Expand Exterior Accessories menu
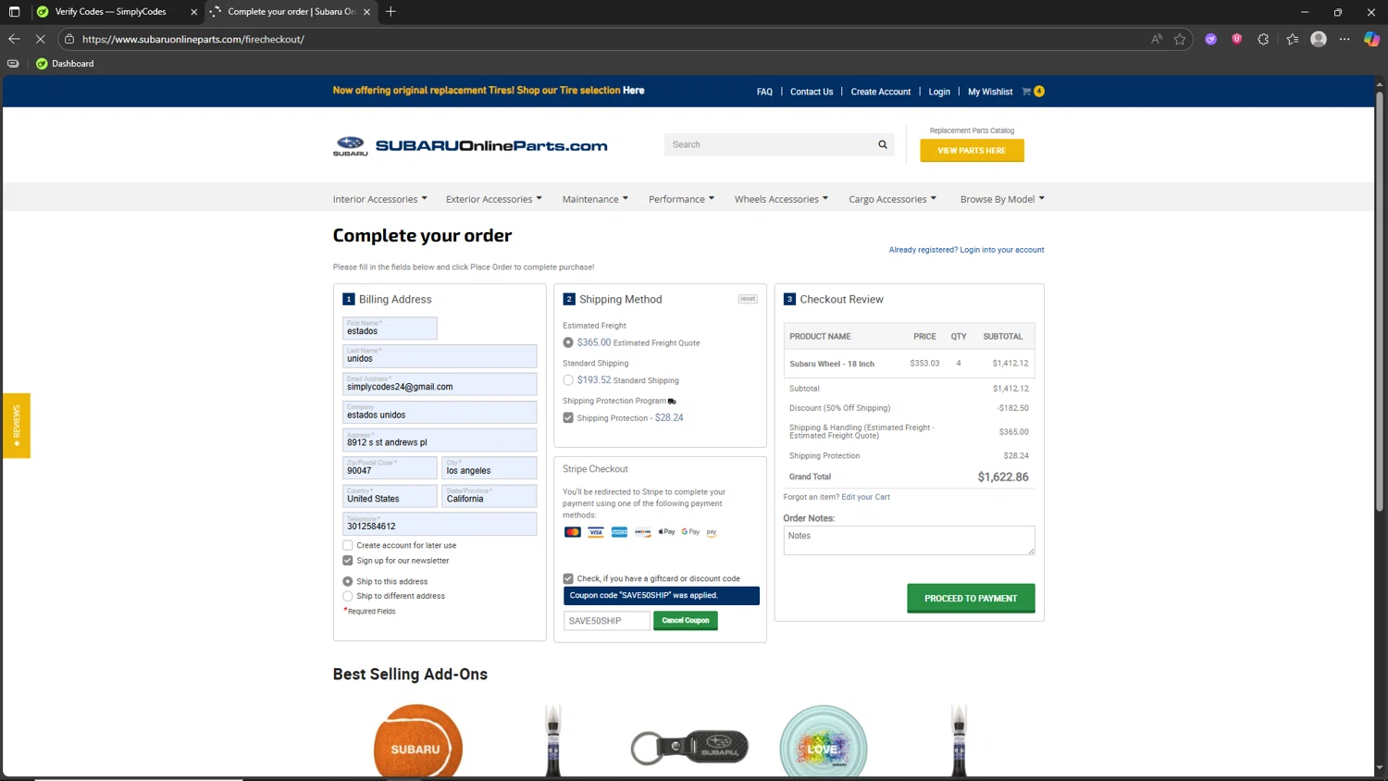Image resolution: width=1388 pixels, height=781 pixels. (x=494, y=199)
